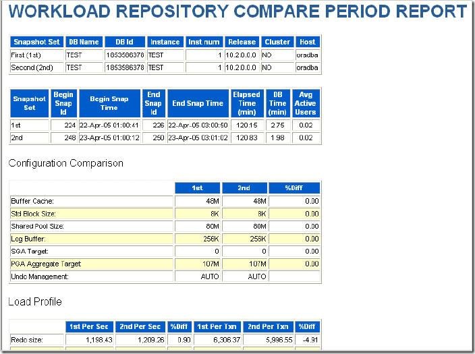Select Undo Management 2nd value AUTO

(244, 276)
